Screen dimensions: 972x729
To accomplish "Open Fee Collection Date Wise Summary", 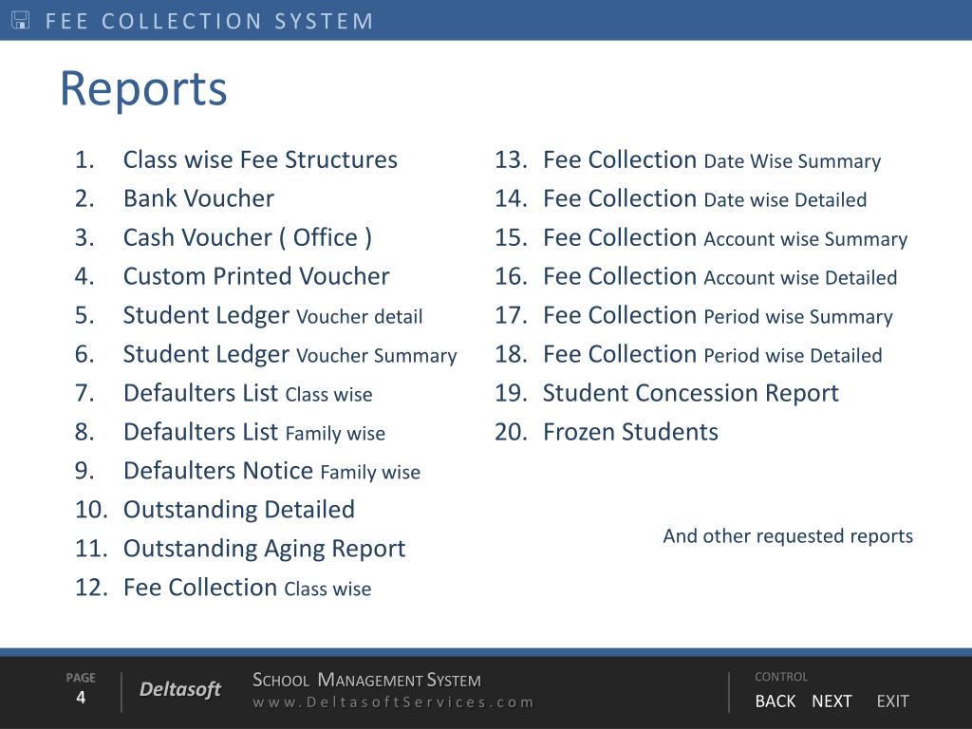I will 711,159.
